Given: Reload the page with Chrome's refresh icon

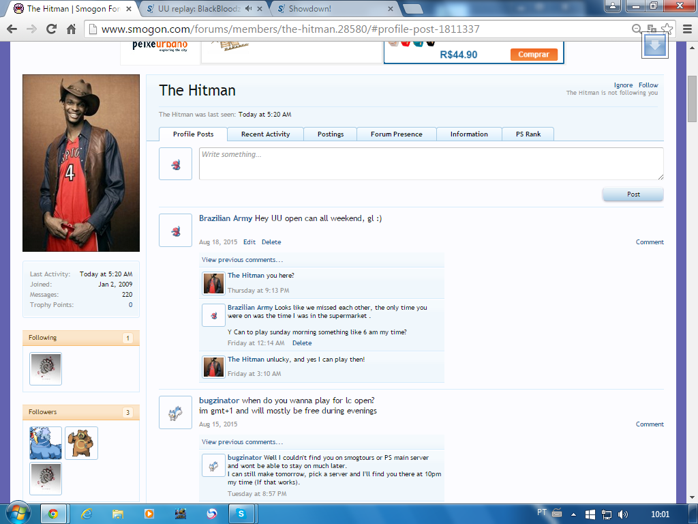Looking at the screenshot, I should pyautogui.click(x=51, y=29).
